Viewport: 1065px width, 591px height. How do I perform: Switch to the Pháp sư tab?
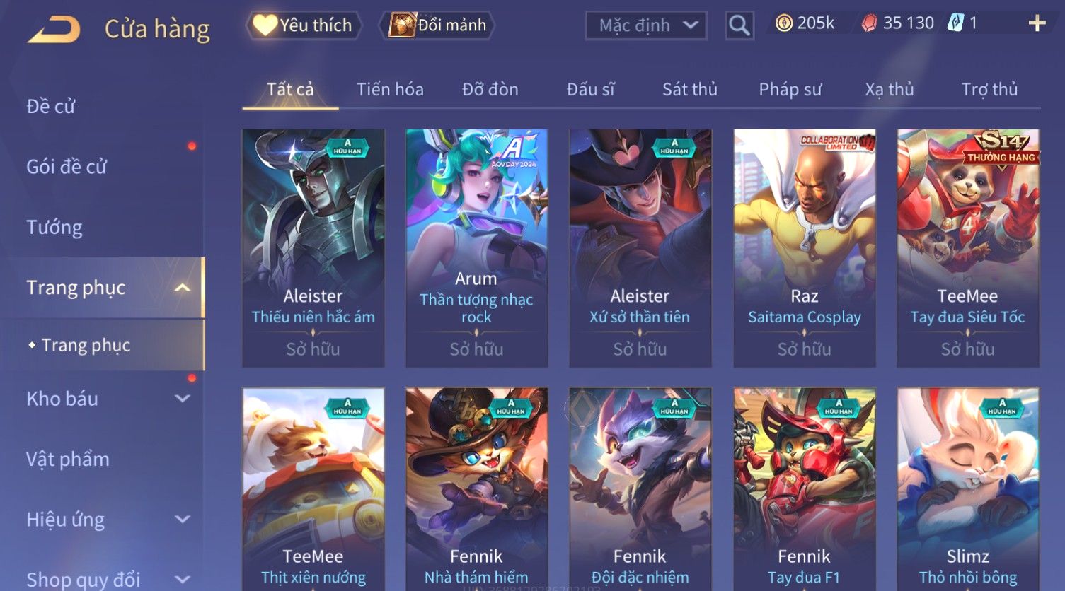(790, 89)
